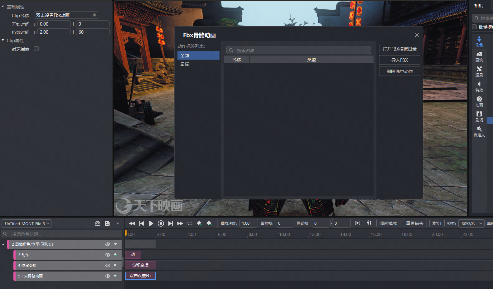Hide the 5 Fbx骨骼动画 track with eye icon
The width and height of the screenshot is (493, 289).
(x=108, y=276)
